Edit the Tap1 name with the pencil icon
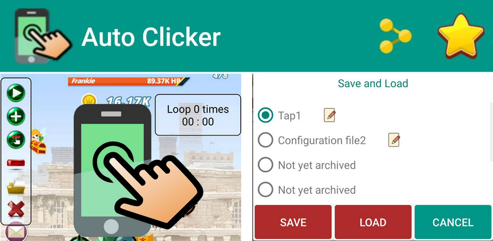This screenshot has height=241, width=493. click(329, 116)
